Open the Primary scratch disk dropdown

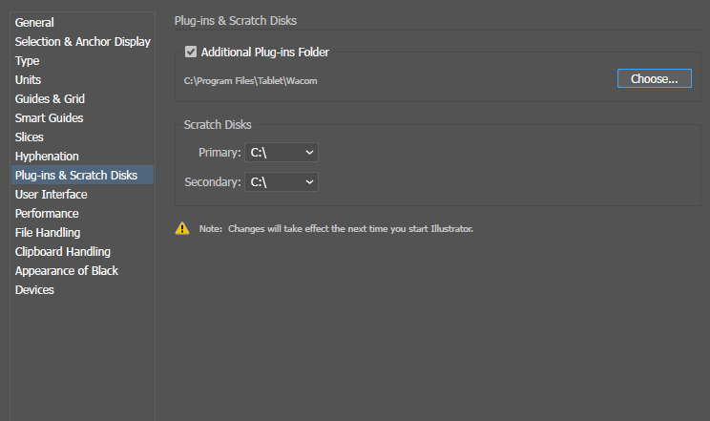coord(282,153)
